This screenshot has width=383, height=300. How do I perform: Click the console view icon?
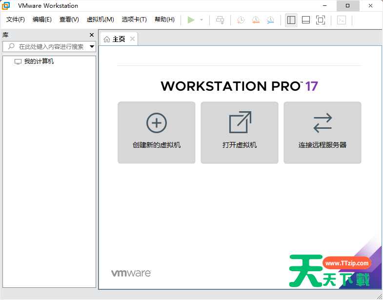click(342, 20)
